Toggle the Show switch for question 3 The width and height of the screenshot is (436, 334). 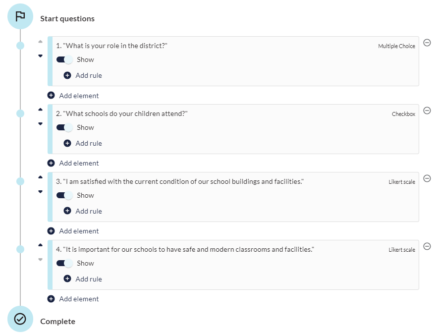click(x=64, y=195)
